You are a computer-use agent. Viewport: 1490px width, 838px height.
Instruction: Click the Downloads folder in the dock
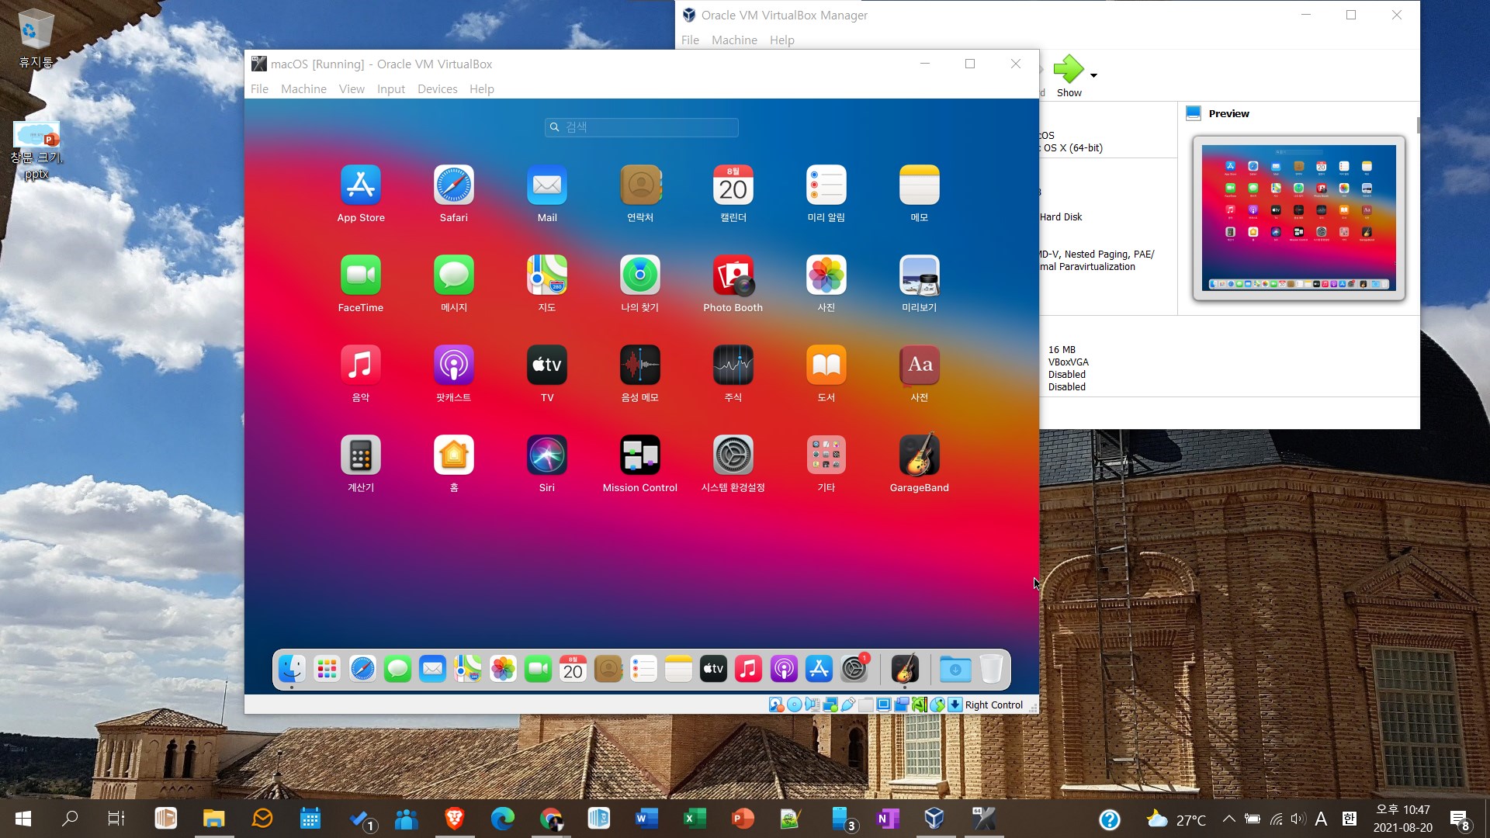coord(955,669)
